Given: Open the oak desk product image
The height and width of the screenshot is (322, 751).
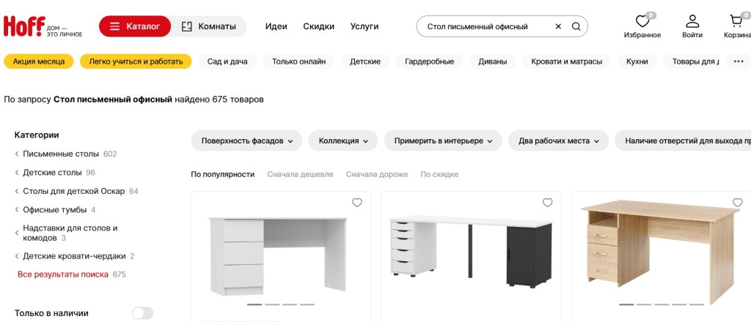Looking at the screenshot, I should coord(661,251).
